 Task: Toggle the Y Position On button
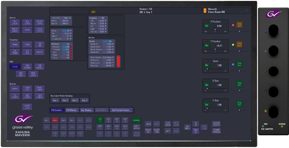point(207,45)
